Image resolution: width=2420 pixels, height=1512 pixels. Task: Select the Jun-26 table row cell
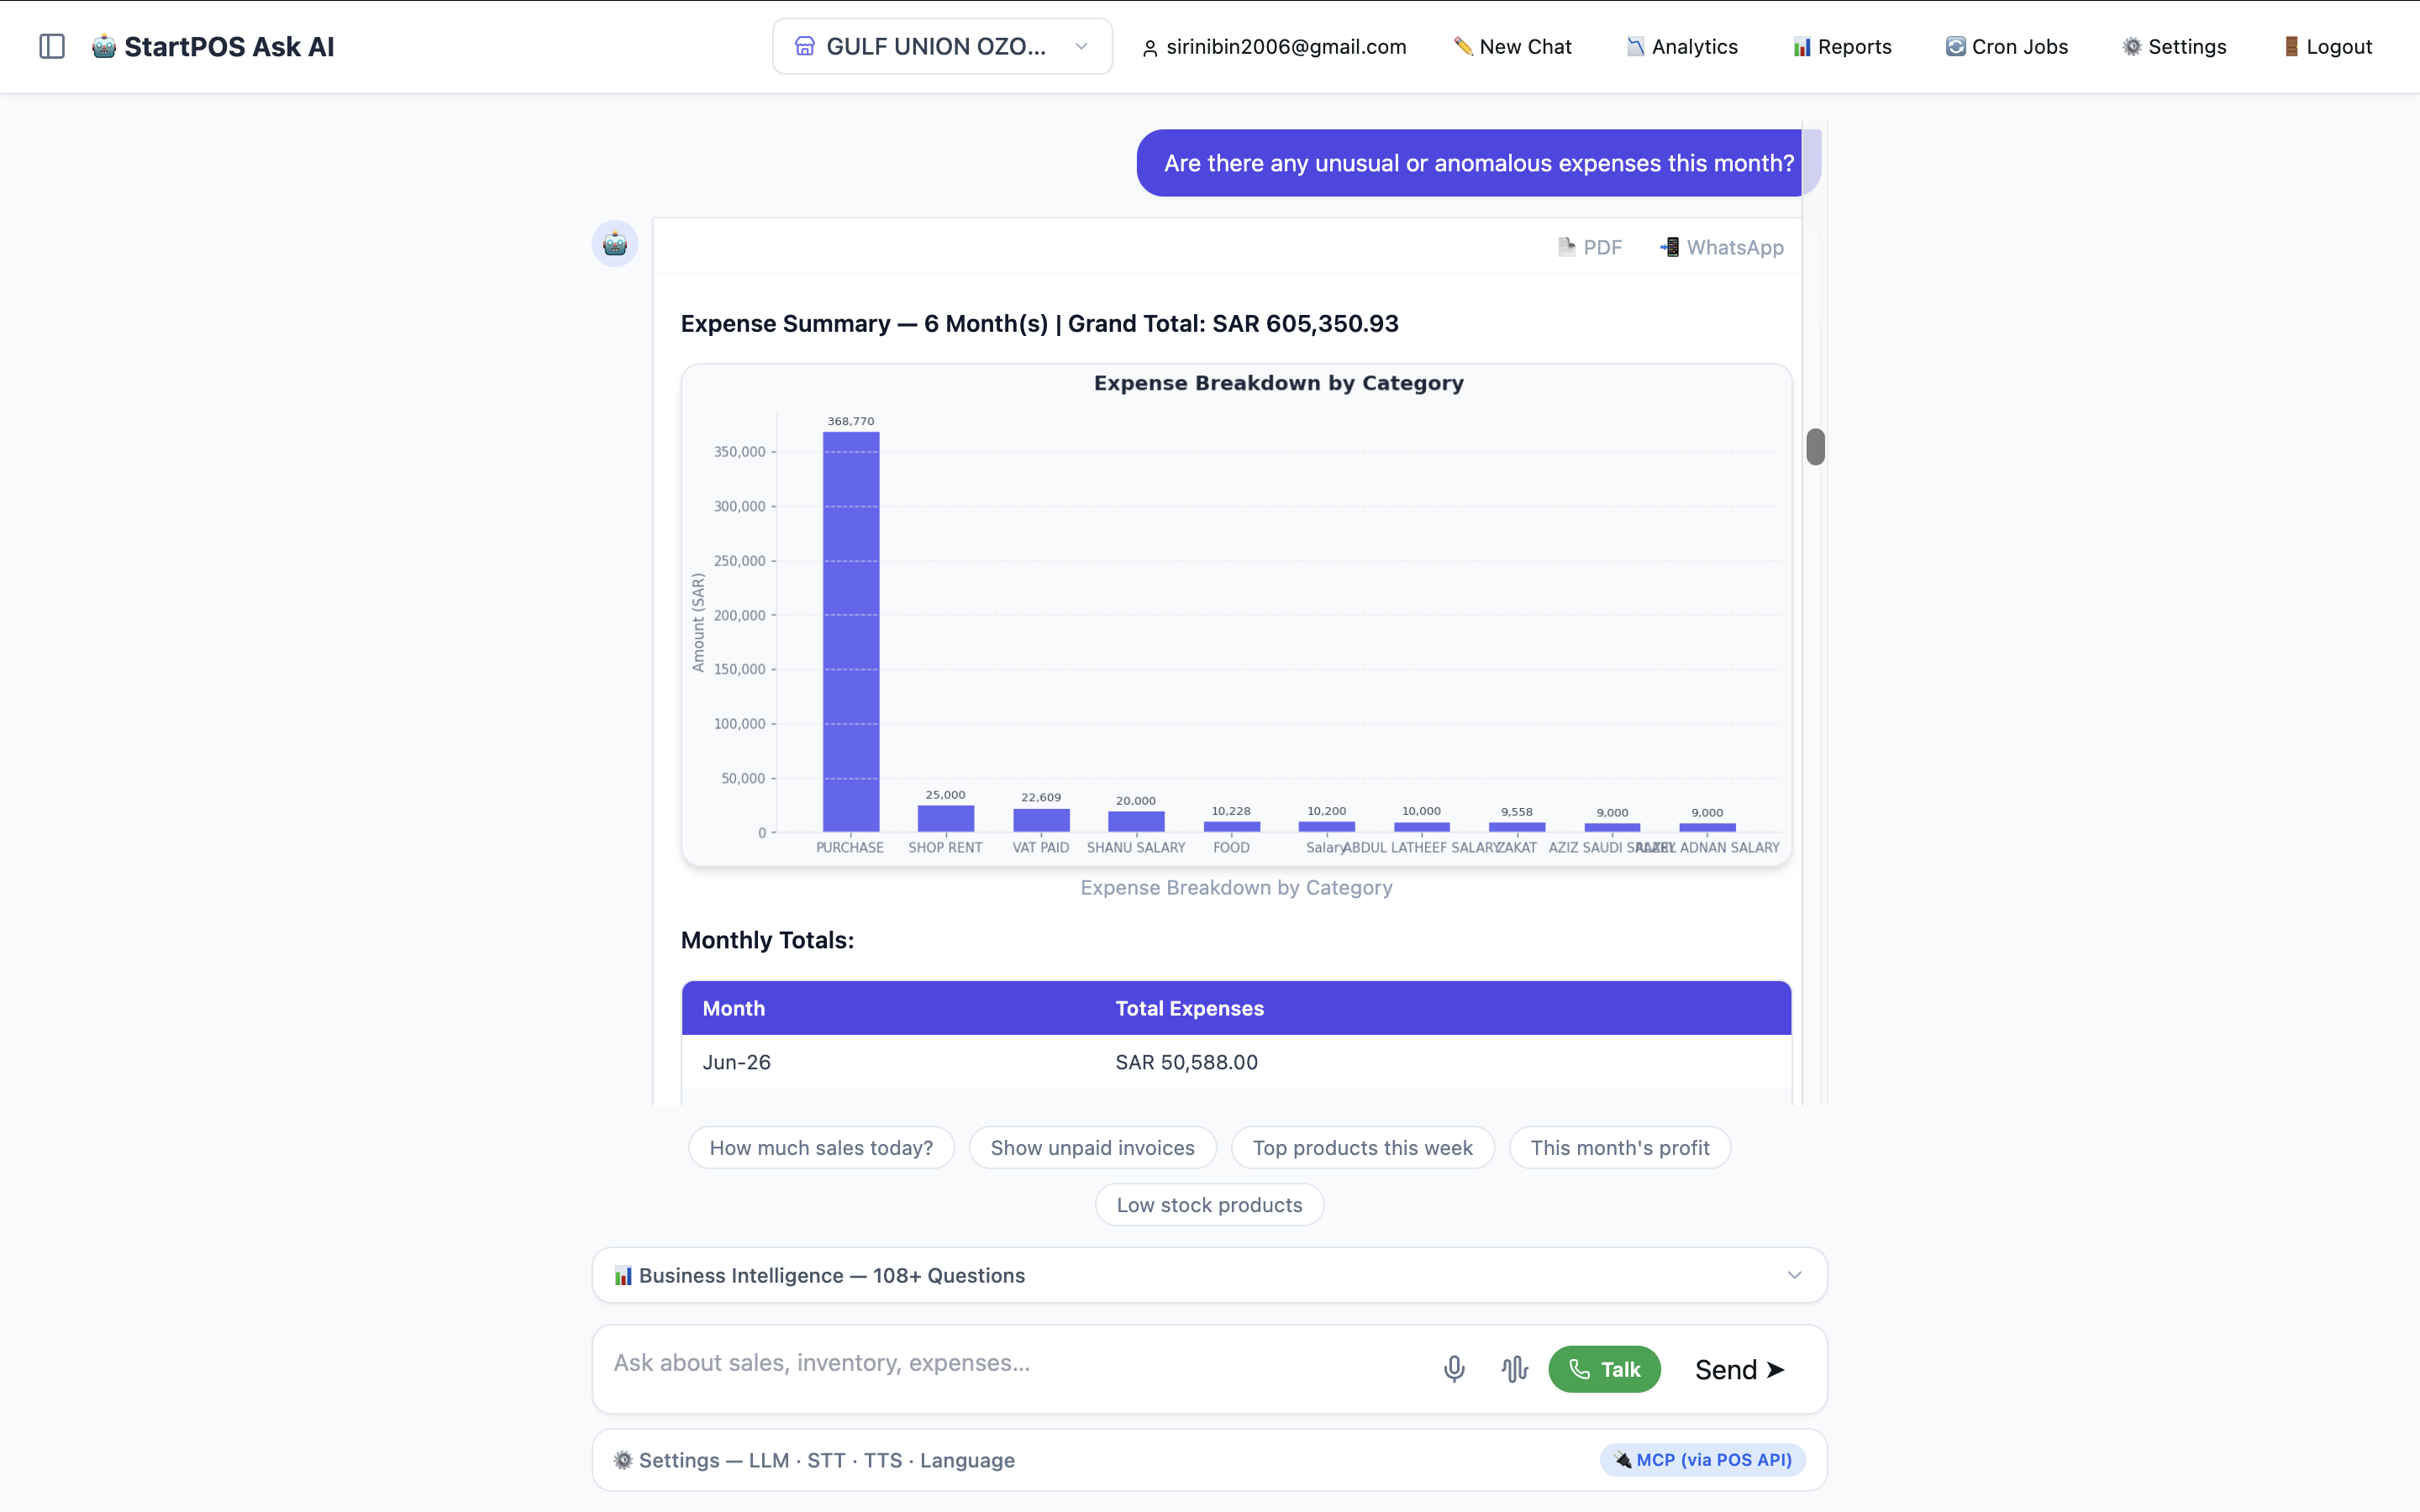tap(737, 1062)
